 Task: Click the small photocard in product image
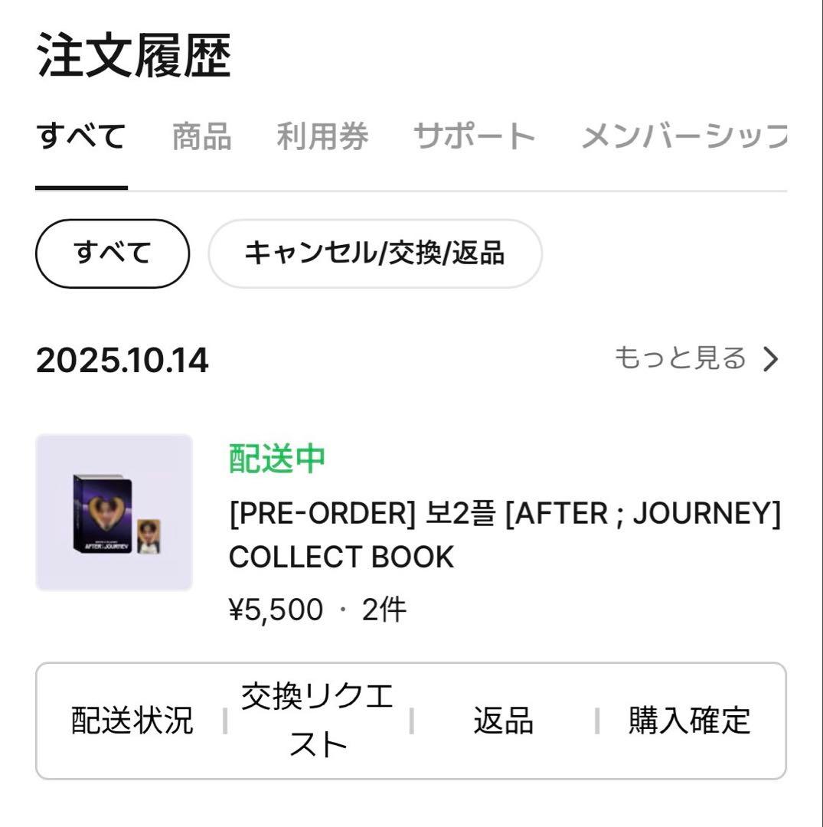149,535
